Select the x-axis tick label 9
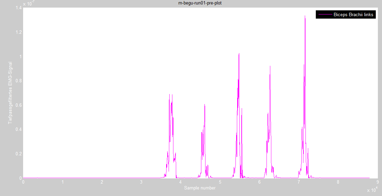382x196 pixels. 377,182
